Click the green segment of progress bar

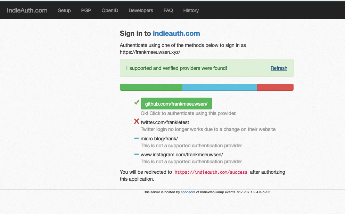click(x=151, y=87)
